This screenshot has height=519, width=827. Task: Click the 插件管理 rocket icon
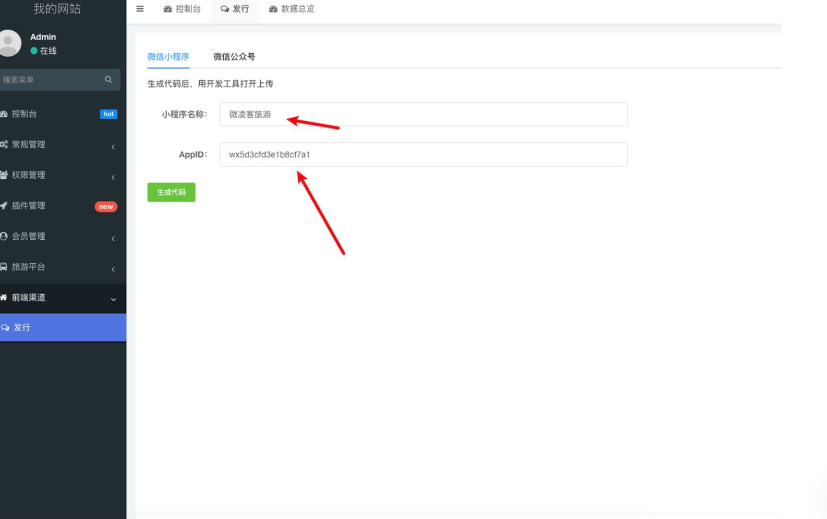tap(4, 206)
